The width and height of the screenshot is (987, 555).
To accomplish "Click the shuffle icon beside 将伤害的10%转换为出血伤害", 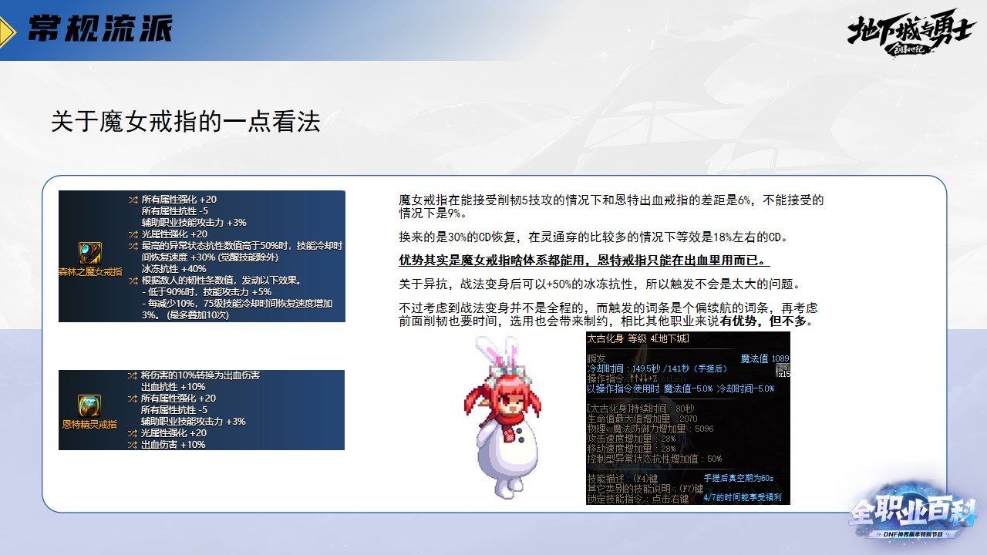I will click(x=133, y=375).
